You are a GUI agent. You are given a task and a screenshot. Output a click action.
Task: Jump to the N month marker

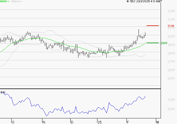[x=43, y=122]
